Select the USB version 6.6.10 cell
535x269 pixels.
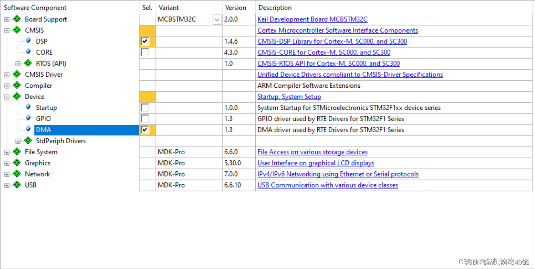(x=239, y=185)
